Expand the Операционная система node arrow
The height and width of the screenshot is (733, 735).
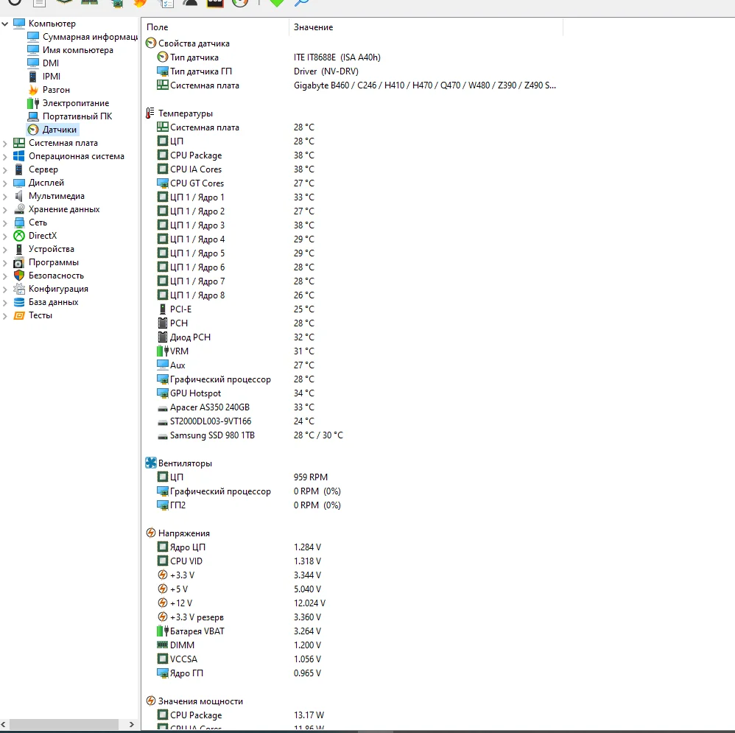5,156
